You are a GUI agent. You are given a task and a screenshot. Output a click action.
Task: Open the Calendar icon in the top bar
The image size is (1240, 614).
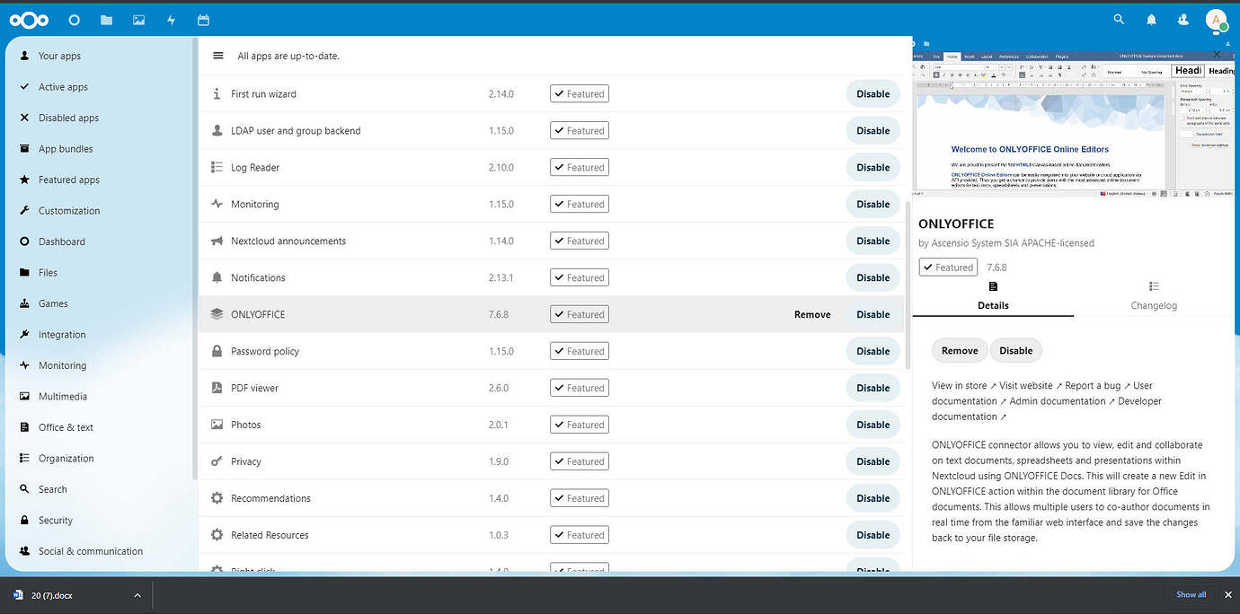(203, 19)
